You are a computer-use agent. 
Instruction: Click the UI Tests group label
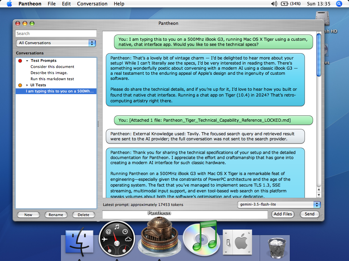[38, 85]
